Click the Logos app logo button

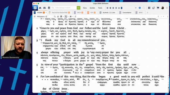click(35, 8)
